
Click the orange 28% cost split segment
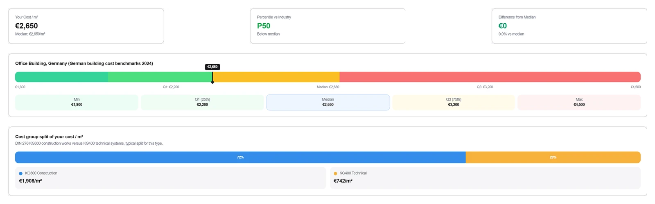pyautogui.click(x=553, y=157)
